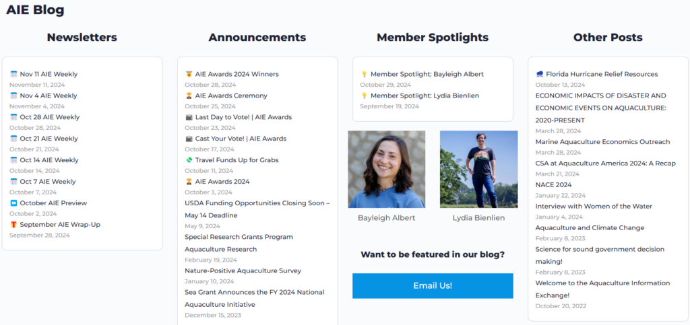The image size is (690, 325).
Task: Click ballot icon beside Cast Your Vote post
Action: pos(189,139)
